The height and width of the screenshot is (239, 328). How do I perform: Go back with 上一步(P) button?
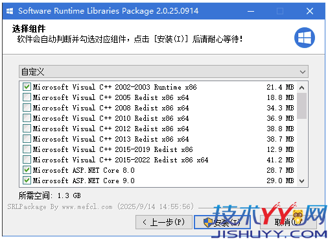[164, 222]
